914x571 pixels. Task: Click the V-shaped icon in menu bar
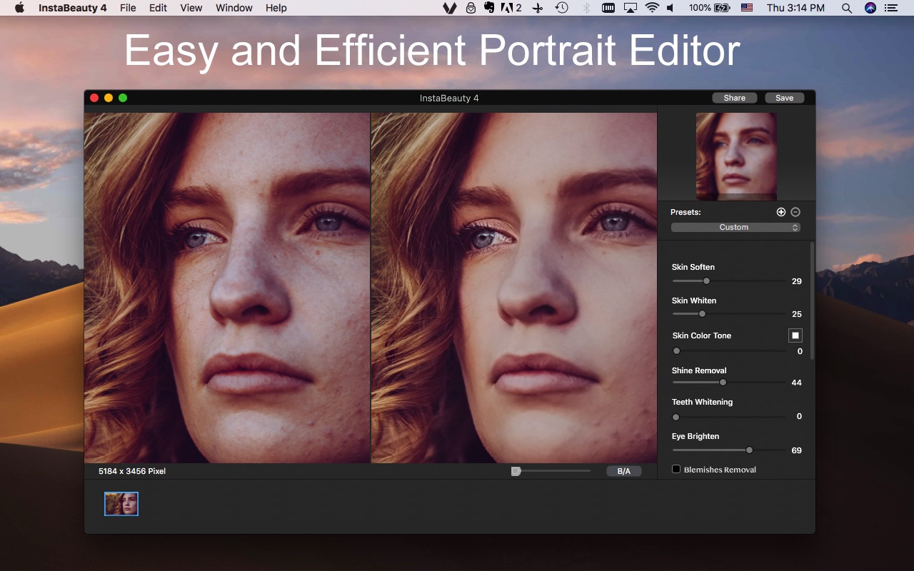click(449, 8)
